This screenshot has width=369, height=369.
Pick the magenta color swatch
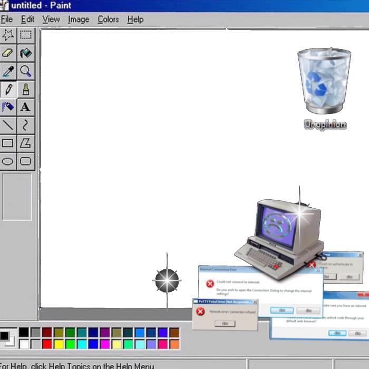(x=105, y=344)
